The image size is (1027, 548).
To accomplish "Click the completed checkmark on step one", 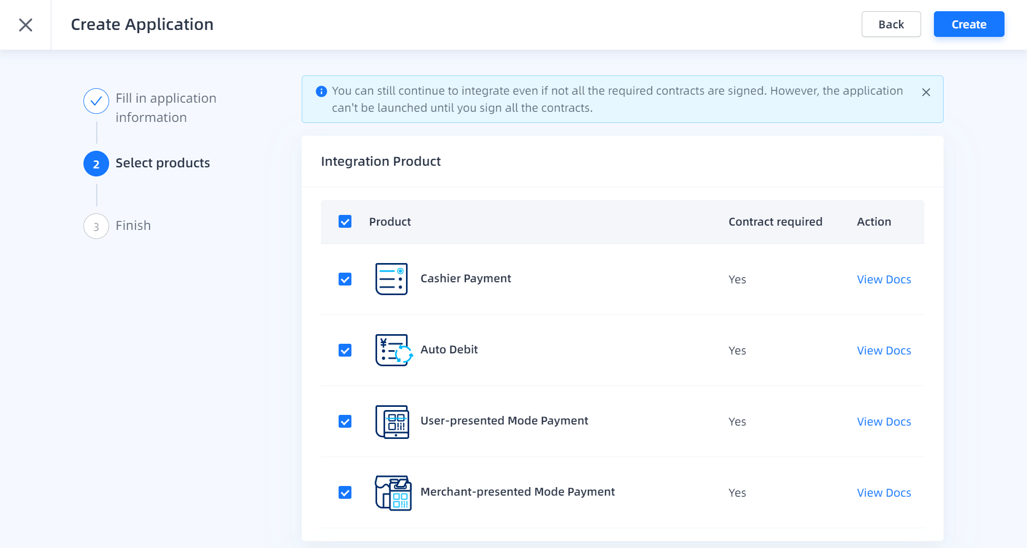I will point(96,101).
